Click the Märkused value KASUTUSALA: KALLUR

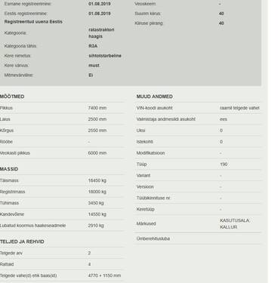234,223
